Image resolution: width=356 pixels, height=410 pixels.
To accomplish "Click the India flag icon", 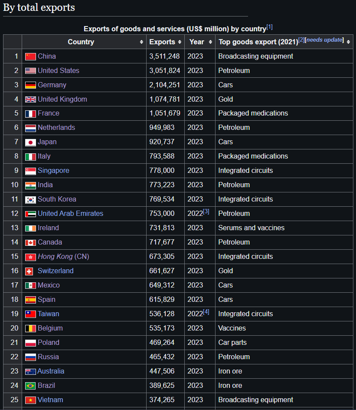I will [30, 185].
